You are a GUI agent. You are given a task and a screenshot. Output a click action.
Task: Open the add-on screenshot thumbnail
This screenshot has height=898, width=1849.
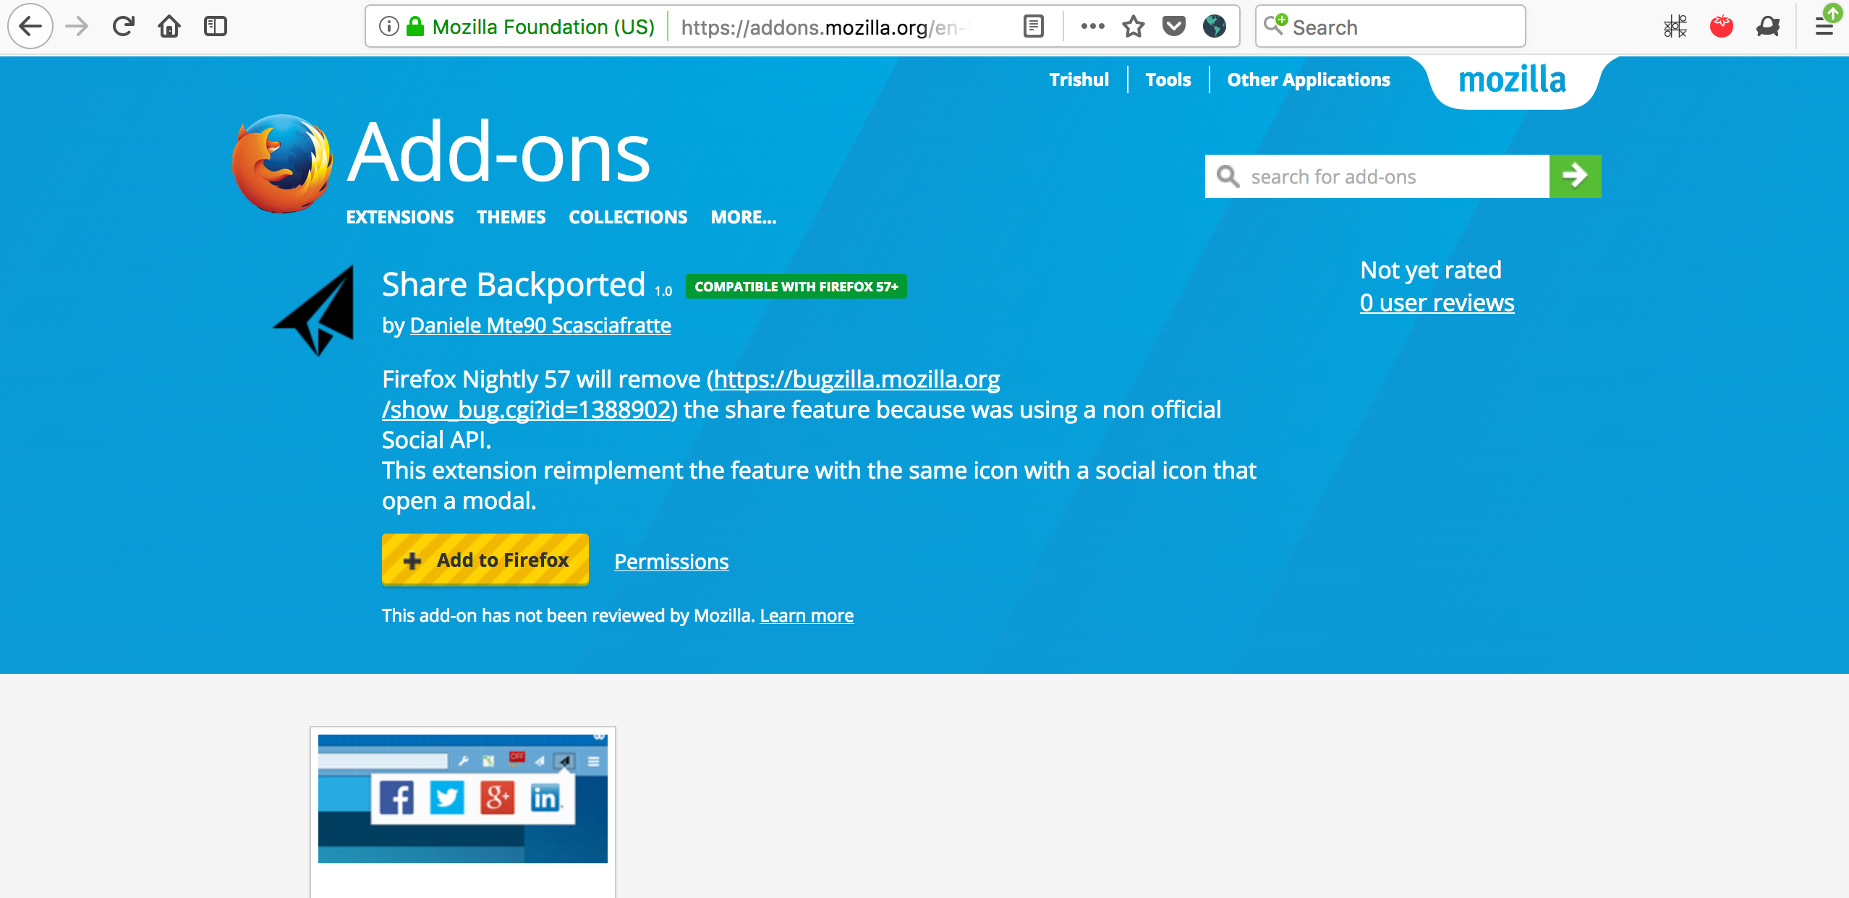pyautogui.click(x=462, y=798)
